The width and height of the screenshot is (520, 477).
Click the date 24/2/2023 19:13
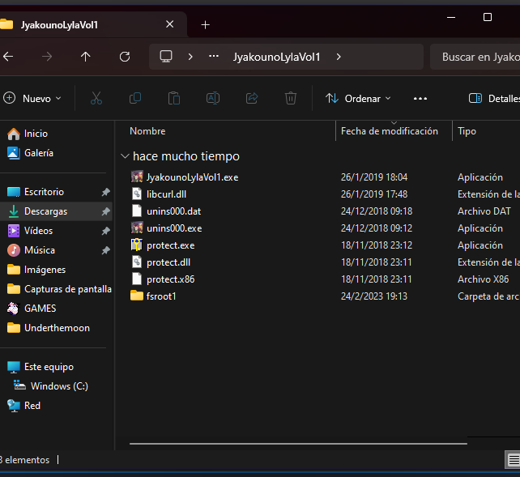tap(374, 296)
